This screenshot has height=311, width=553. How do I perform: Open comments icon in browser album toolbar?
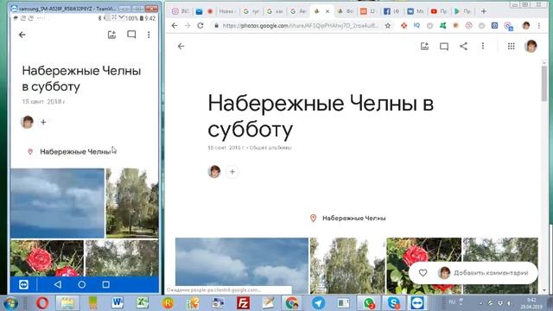pyautogui.click(x=444, y=46)
